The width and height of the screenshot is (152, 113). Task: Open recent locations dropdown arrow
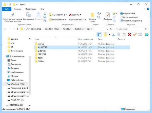click(x=14, y=29)
